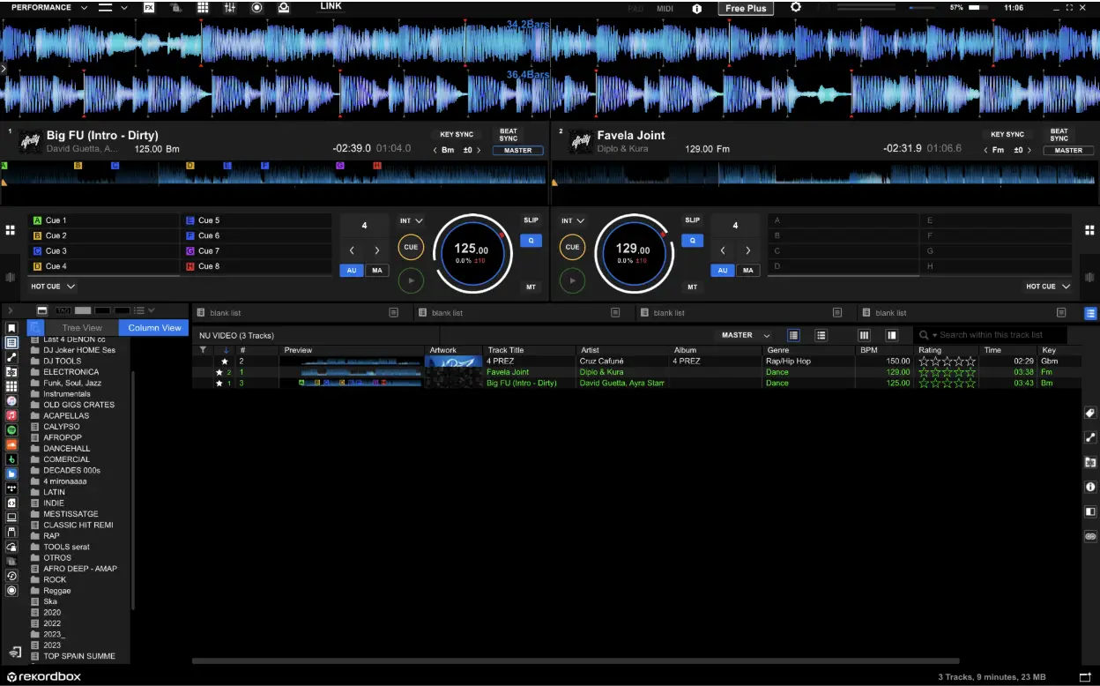Image resolution: width=1100 pixels, height=686 pixels.
Task: Seek on deck 2 overview waveform
Action: pyautogui.click(x=824, y=175)
